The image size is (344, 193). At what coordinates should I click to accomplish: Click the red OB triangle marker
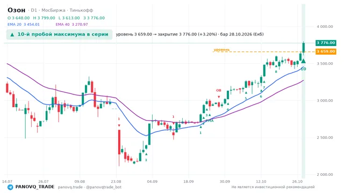coord(219,97)
